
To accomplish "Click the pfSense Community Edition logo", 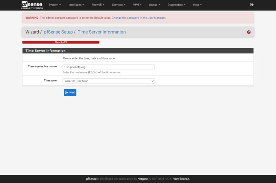I will pos(32,5).
